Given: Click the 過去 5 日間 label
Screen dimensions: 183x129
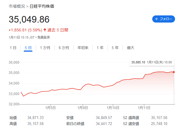Looking at the screenshot, I should coord(58,30).
